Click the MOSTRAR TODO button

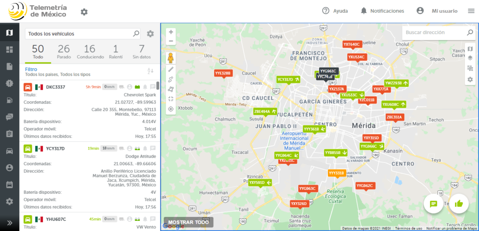tap(189, 222)
